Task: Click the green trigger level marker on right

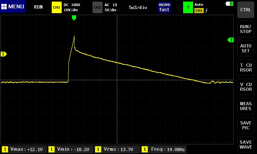Action: (230, 40)
